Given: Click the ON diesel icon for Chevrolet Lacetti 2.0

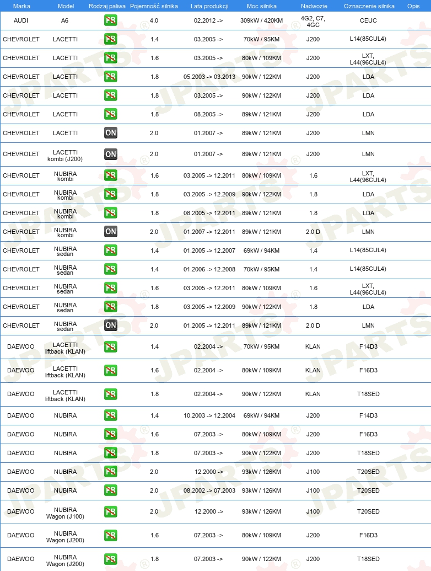Looking at the screenshot, I should pyautogui.click(x=111, y=133).
